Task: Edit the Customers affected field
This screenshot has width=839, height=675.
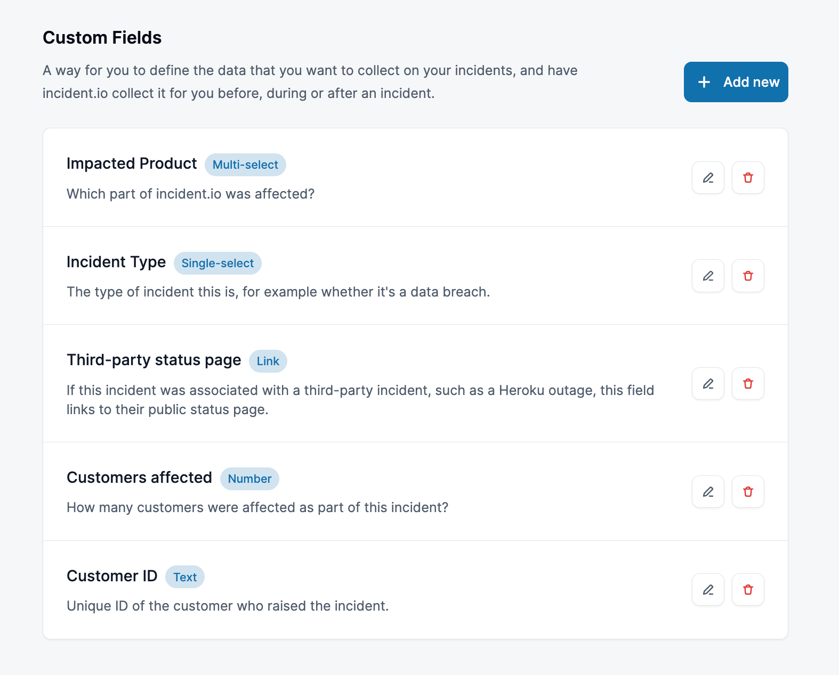Action: 708,492
